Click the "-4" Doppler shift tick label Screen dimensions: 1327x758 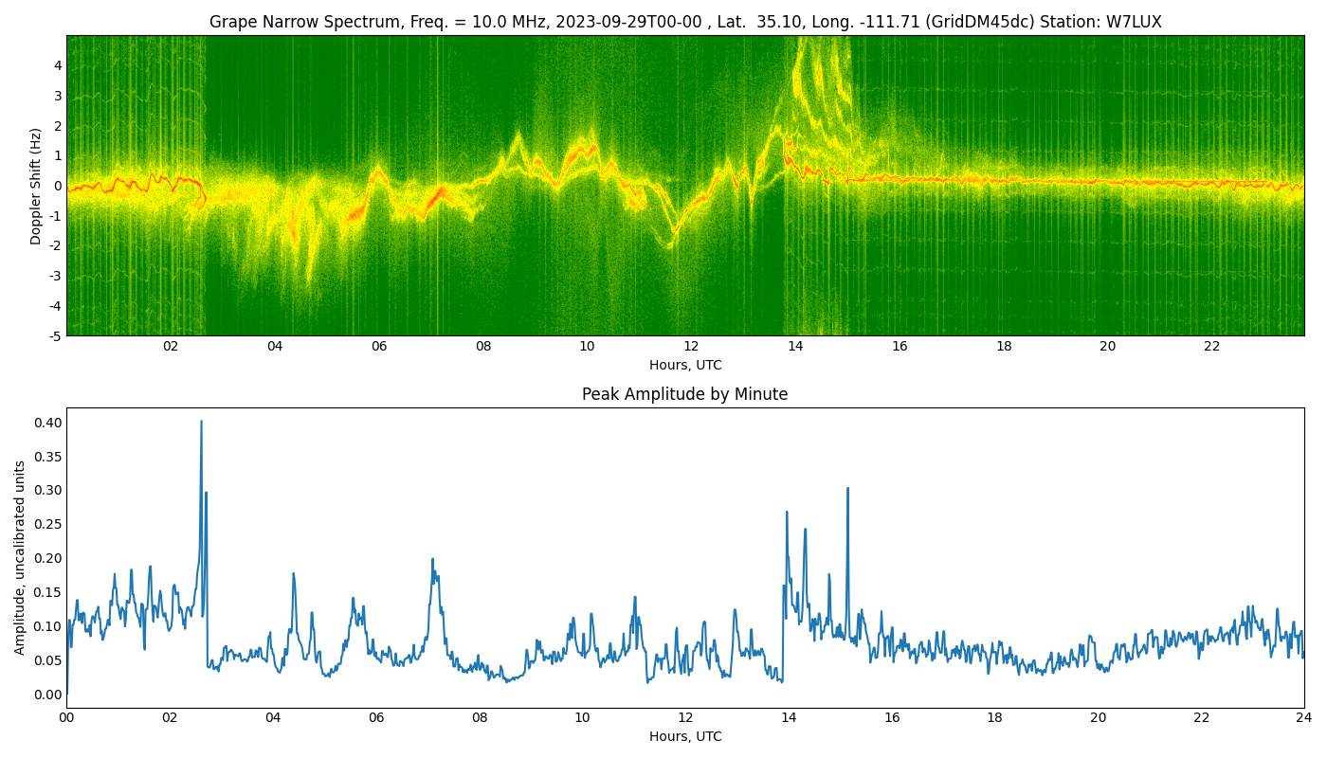tap(56, 306)
